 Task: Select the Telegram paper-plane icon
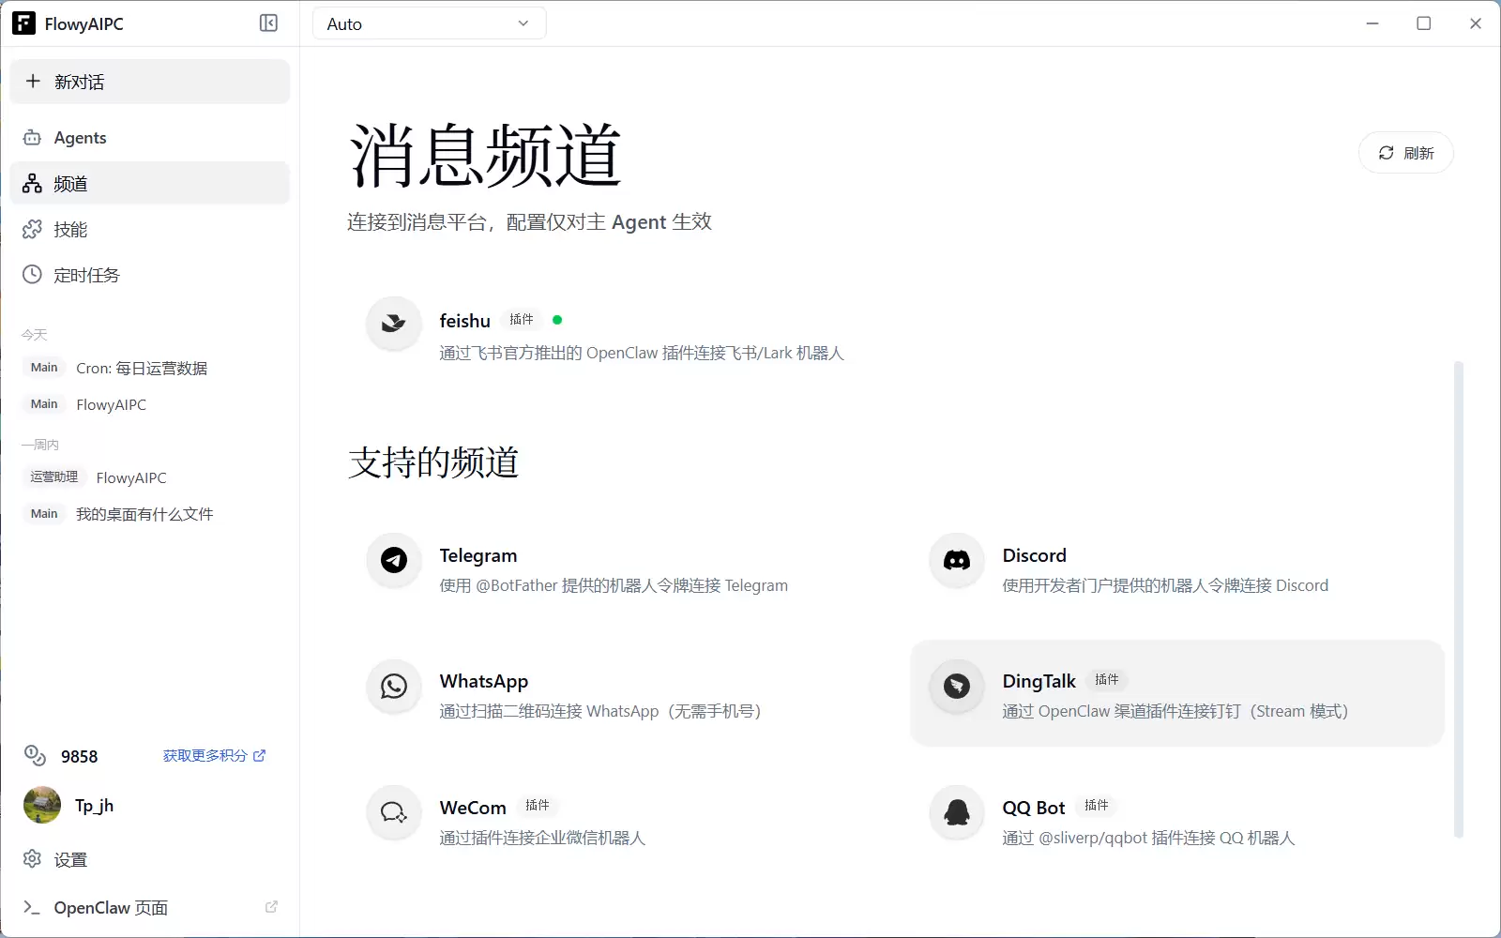pyautogui.click(x=394, y=560)
